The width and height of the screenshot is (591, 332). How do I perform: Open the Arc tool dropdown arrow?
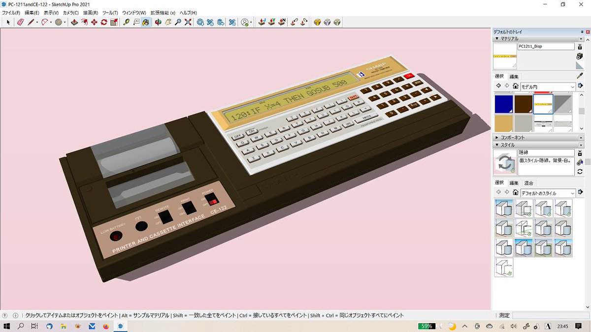pyautogui.click(x=51, y=22)
